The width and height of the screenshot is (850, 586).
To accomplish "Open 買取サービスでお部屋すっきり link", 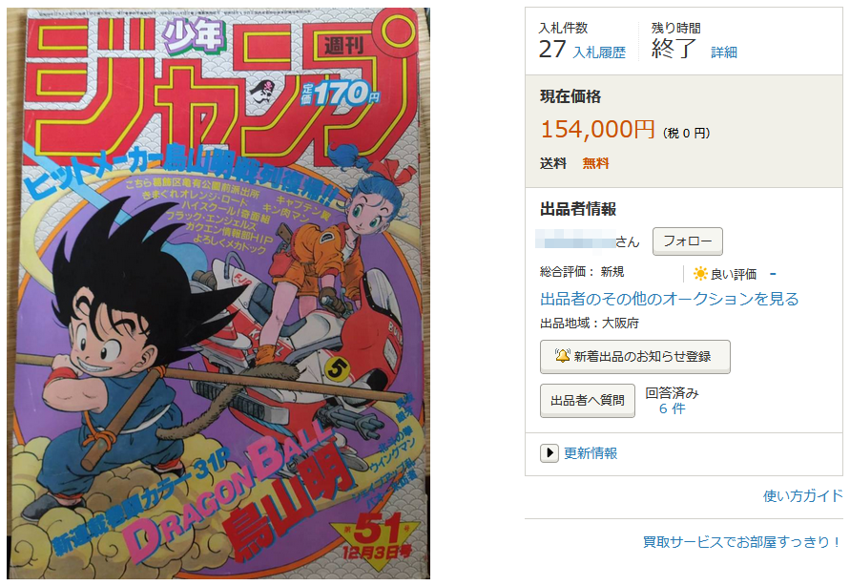I will point(742,541).
